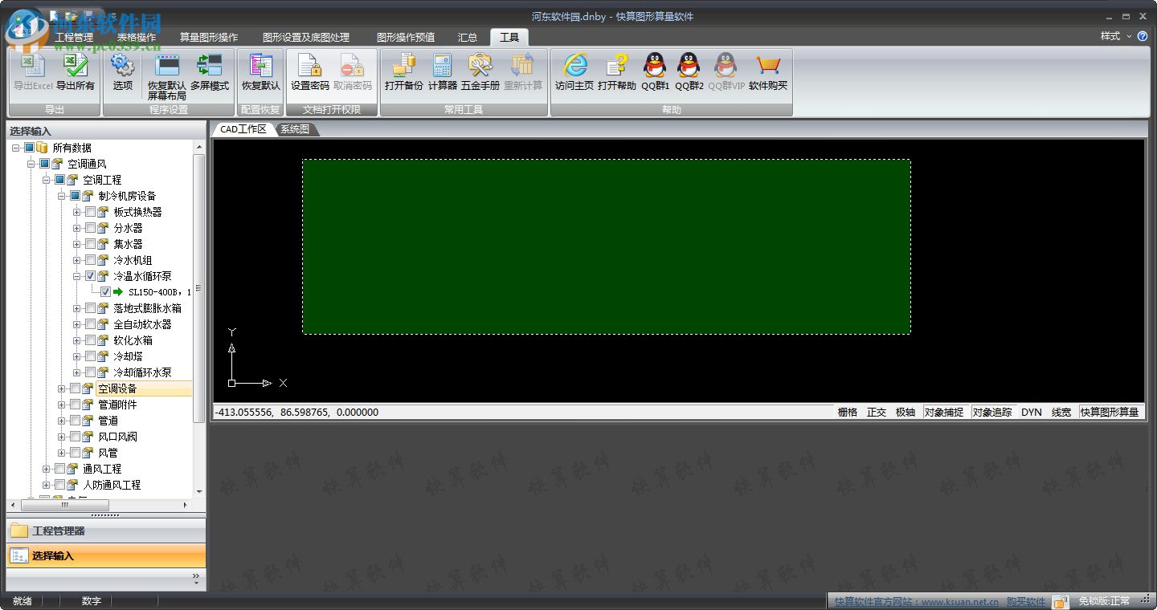Click the 购买软件 link
This screenshot has width=1157, height=610.
click(1026, 601)
